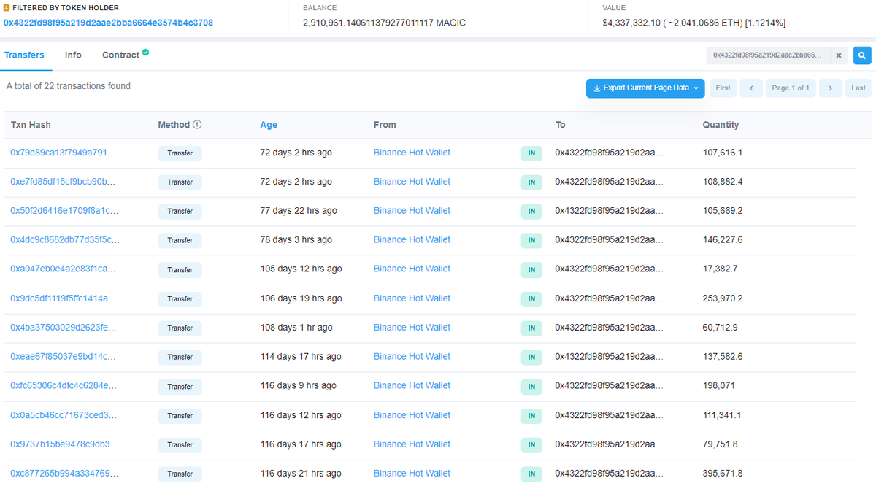The height and width of the screenshot is (486, 876).
Task: Click To address in the 79,751.8 row
Action: point(610,444)
